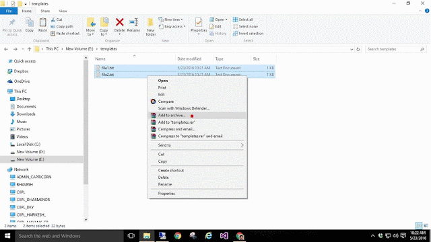Click the Up one level arrow

(29, 49)
